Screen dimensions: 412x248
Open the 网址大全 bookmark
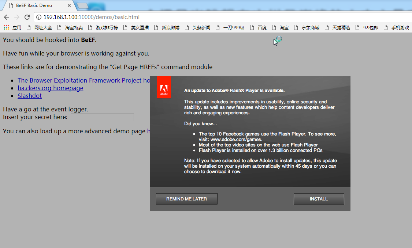[40, 27]
